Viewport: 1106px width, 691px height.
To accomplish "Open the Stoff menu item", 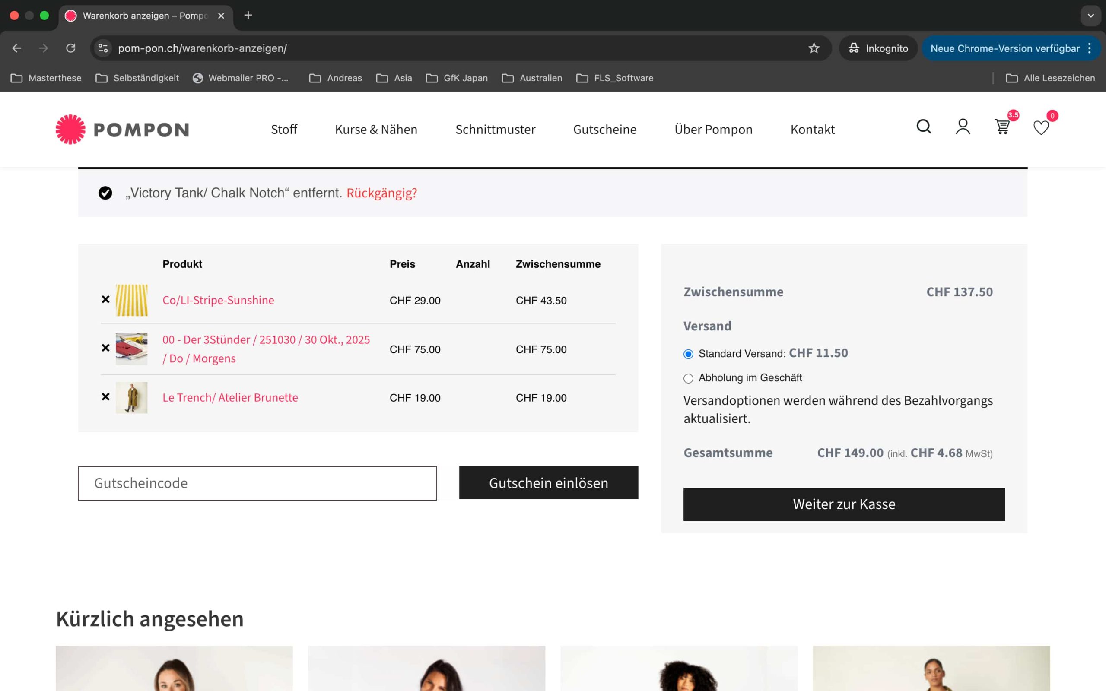I will pos(284,129).
